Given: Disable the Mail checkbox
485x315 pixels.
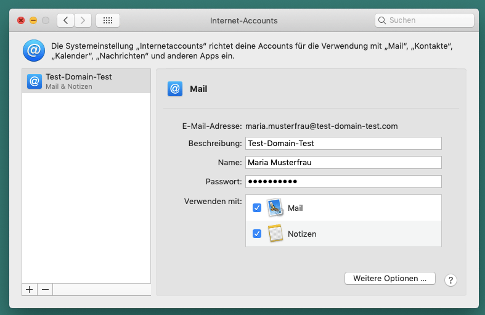Looking at the screenshot, I should tap(257, 208).
